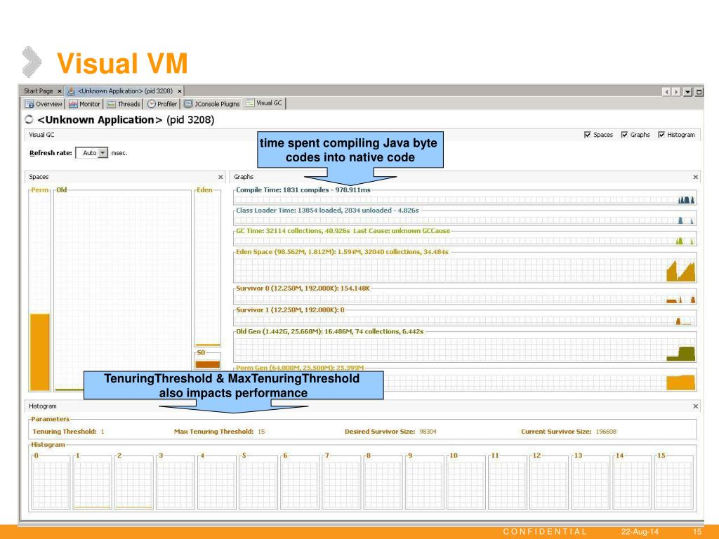The width and height of the screenshot is (719, 539).
Task: Toggle the Spaces checkbox
Action: click(588, 135)
